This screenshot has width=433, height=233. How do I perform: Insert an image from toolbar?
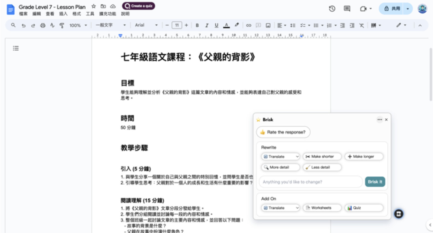(268, 25)
